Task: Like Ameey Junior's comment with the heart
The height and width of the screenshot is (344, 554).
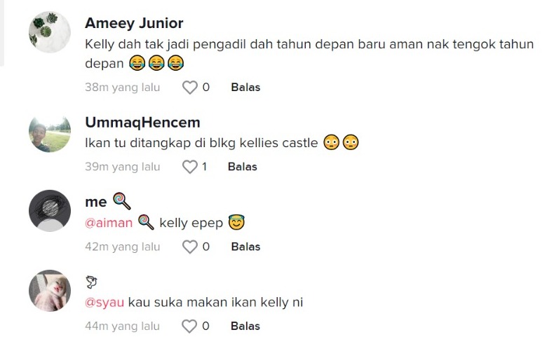Action: [189, 88]
